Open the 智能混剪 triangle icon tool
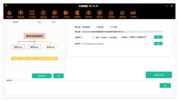179x101 pixels. point(9,14)
